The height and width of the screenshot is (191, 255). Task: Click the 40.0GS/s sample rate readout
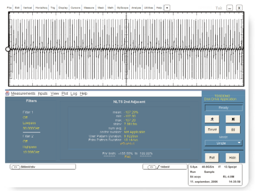point(208,167)
